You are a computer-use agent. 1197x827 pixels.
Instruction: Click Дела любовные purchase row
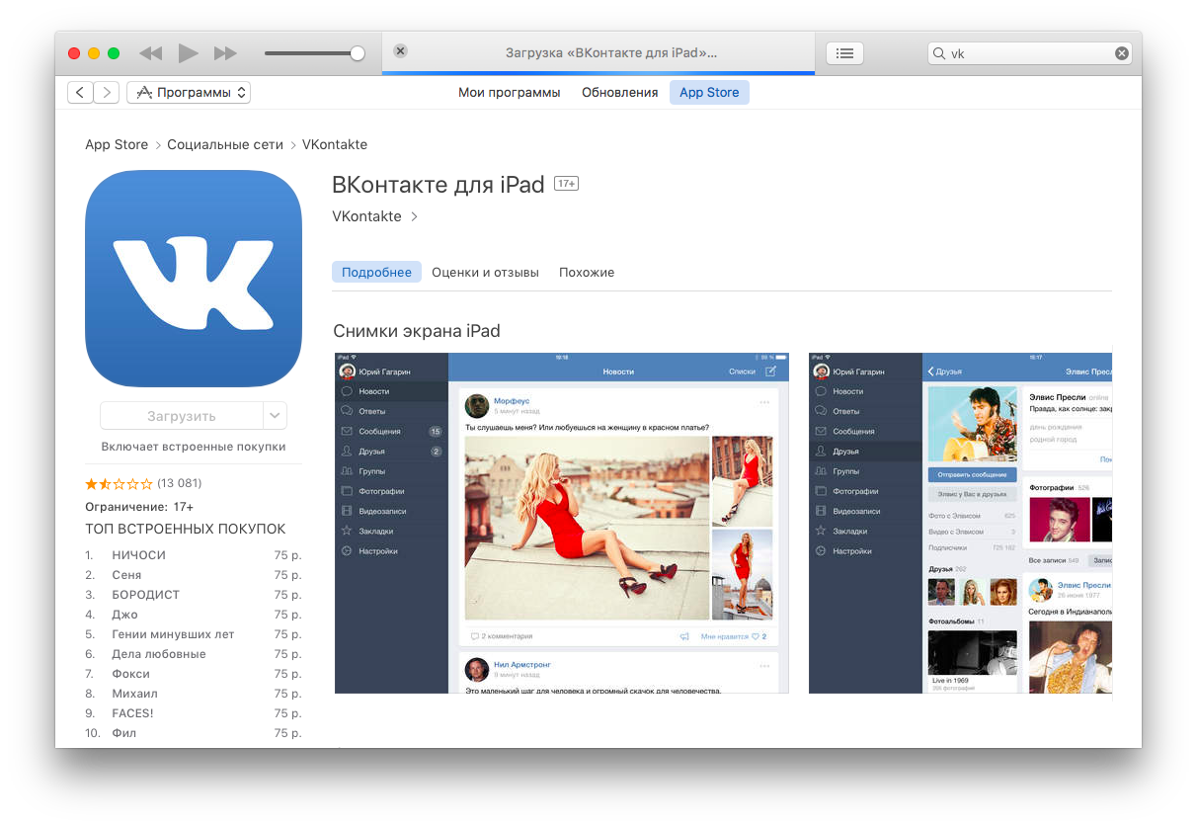194,654
